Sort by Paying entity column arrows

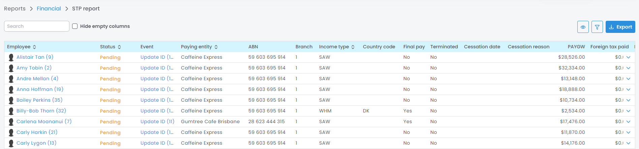pos(216,47)
